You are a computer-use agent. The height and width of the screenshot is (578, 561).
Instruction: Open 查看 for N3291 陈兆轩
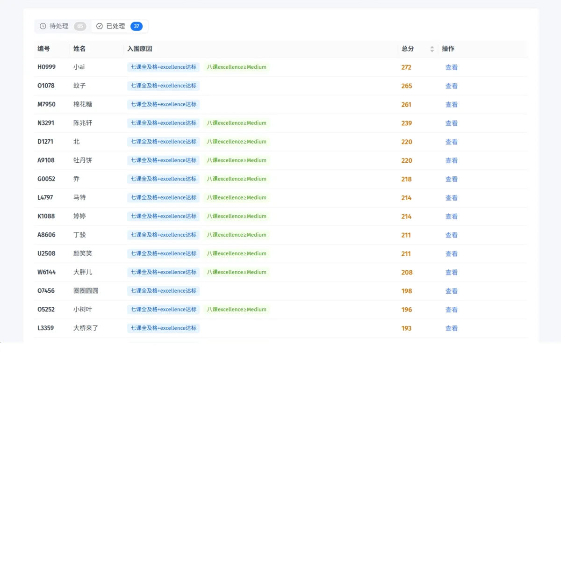click(451, 123)
